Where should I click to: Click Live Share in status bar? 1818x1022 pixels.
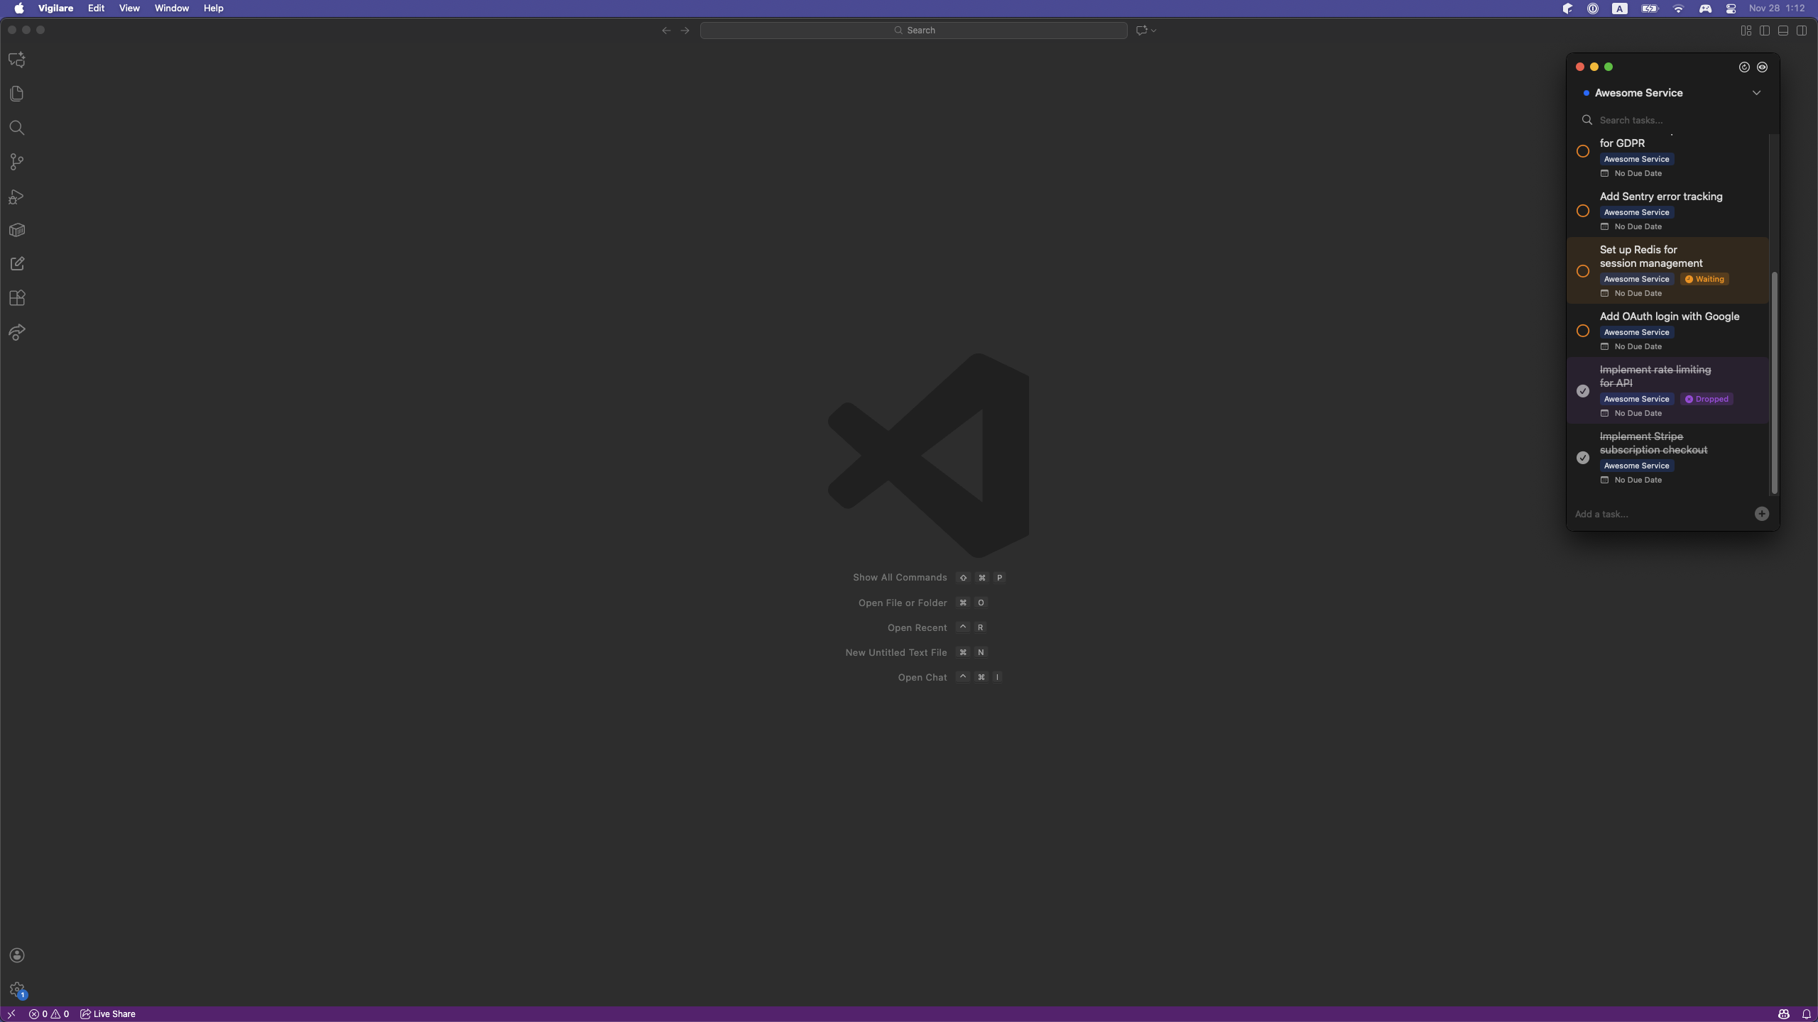[108, 1013]
